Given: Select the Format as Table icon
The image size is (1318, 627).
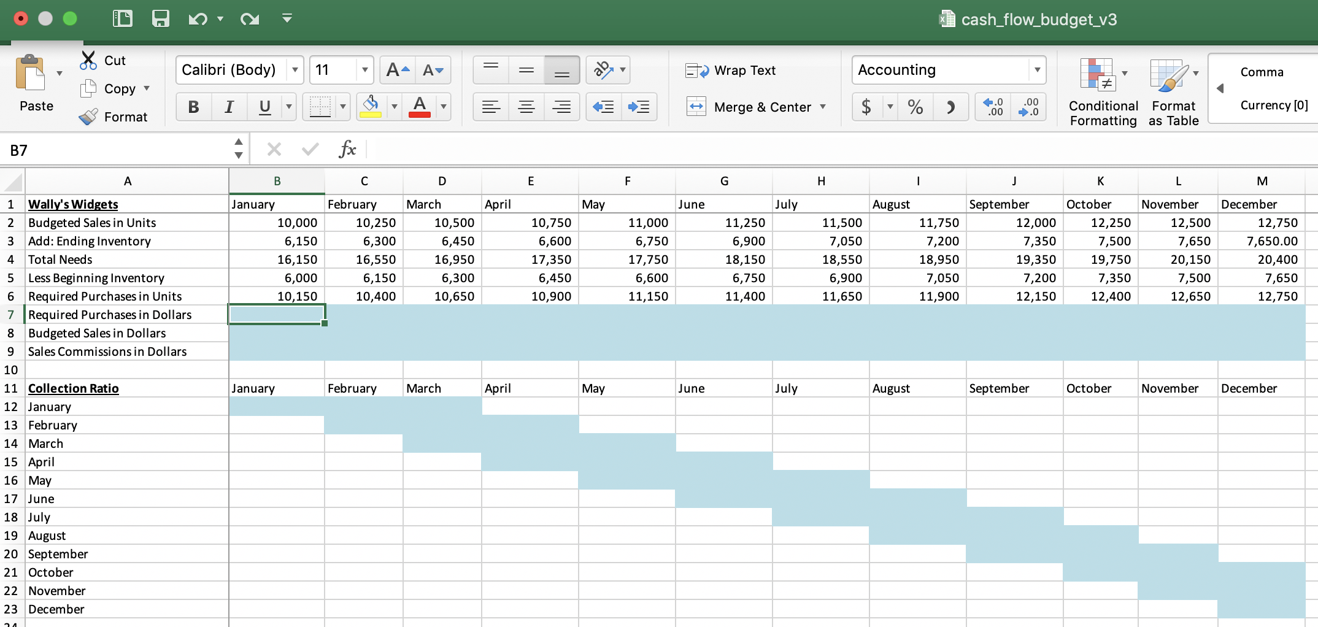Looking at the screenshot, I should [1170, 92].
